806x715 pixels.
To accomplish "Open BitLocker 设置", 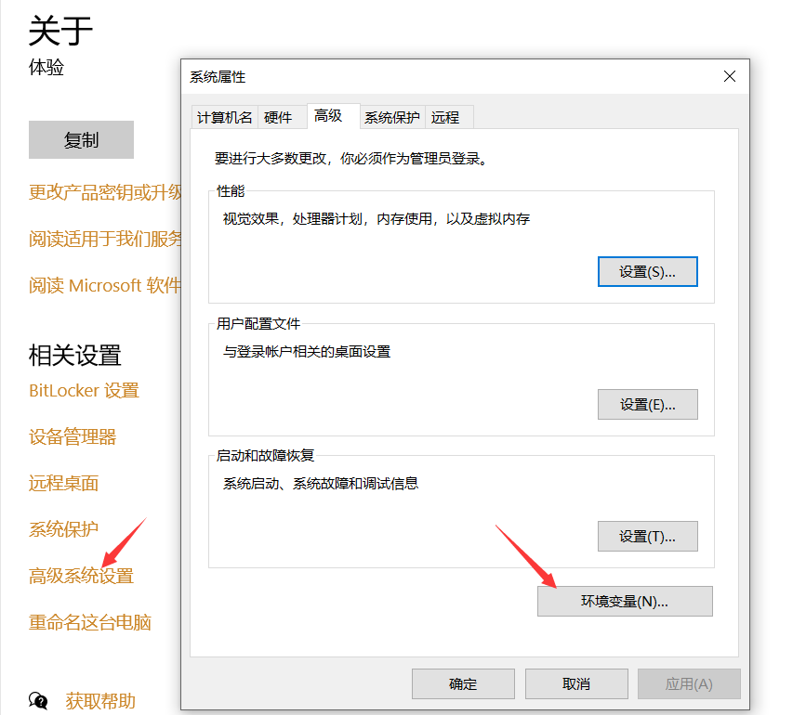I will [x=83, y=390].
